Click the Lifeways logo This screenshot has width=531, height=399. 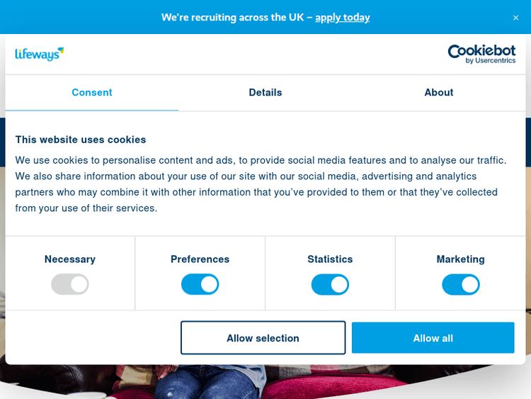tap(39, 54)
